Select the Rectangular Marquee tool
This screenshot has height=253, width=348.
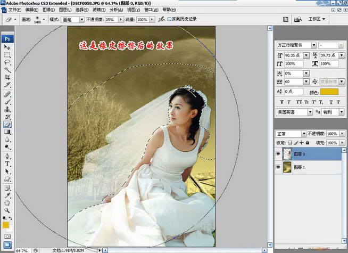click(7, 55)
